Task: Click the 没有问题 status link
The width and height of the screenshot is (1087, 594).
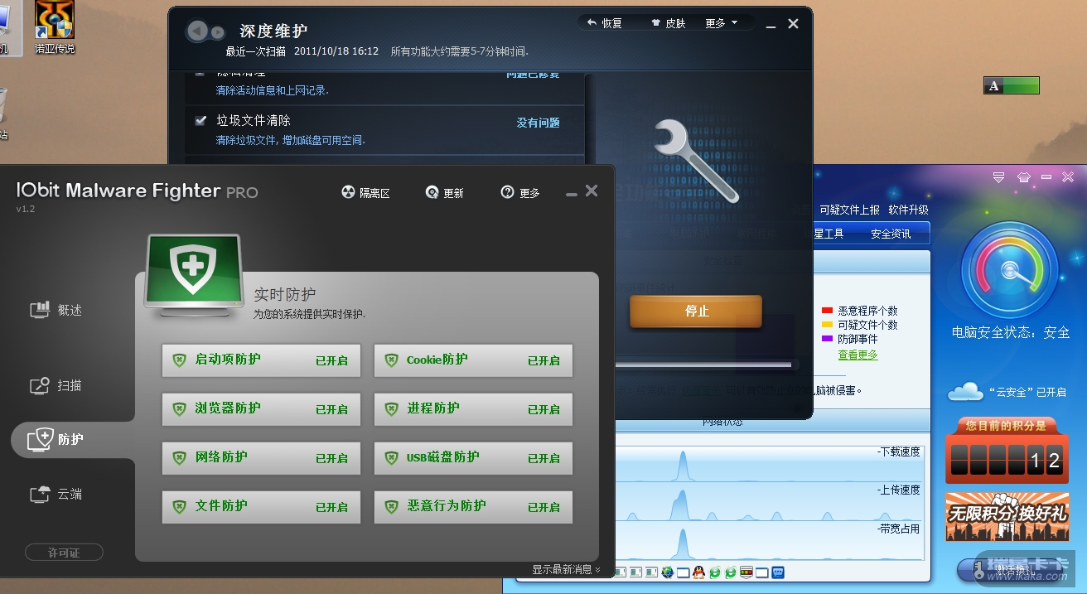Action: 539,123
